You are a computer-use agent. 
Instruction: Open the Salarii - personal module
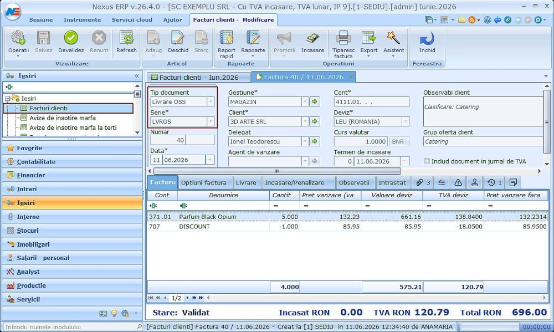click(73, 258)
